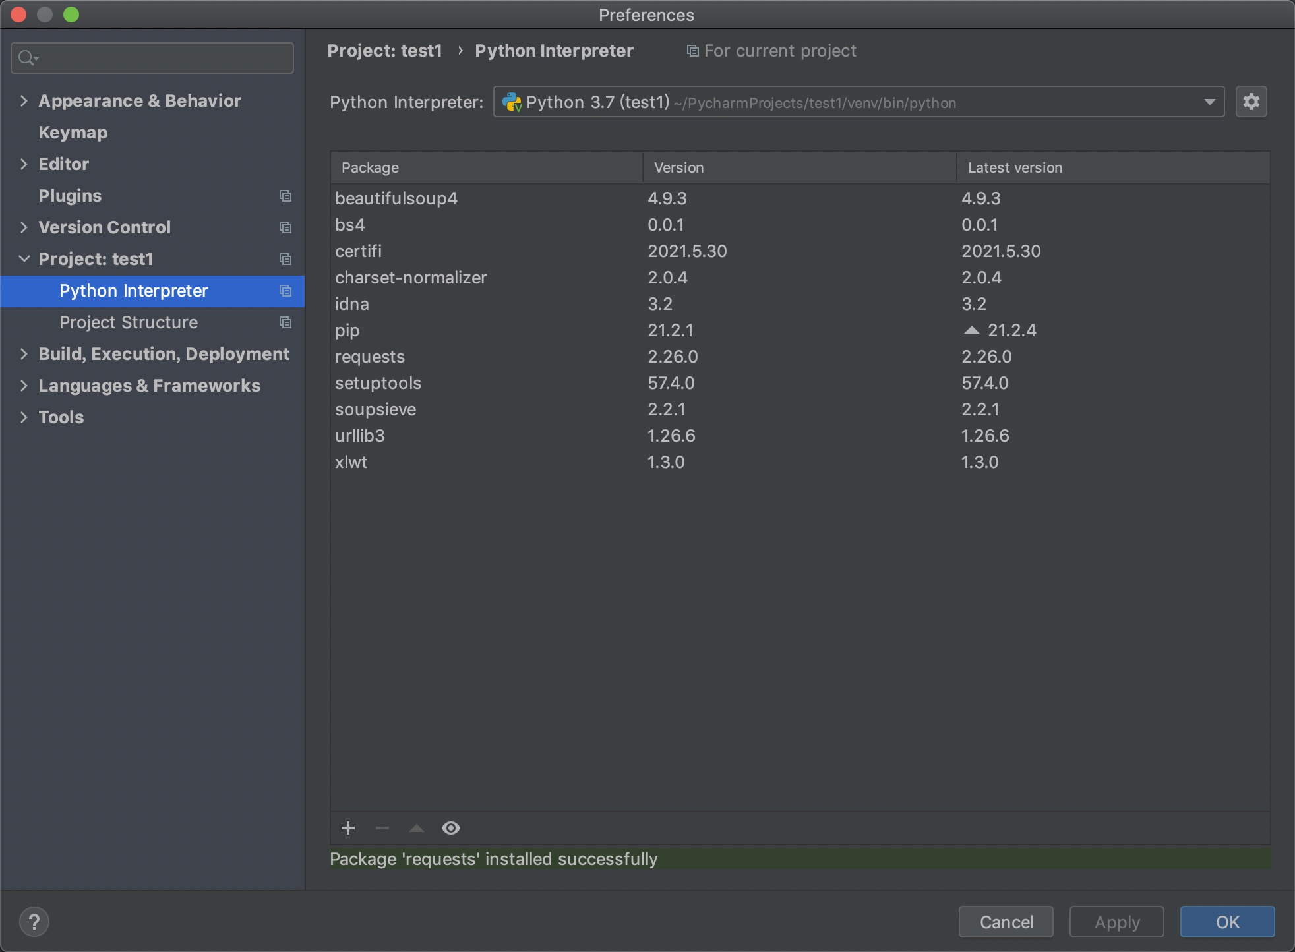Image resolution: width=1295 pixels, height=952 pixels.
Task: Select the setuptools package row
Action: [x=800, y=383]
